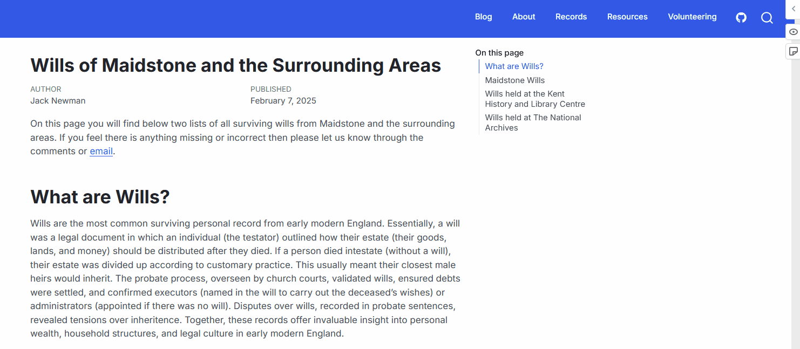Click the published date February 7, 2025
This screenshot has width=800, height=349.
pyautogui.click(x=283, y=101)
